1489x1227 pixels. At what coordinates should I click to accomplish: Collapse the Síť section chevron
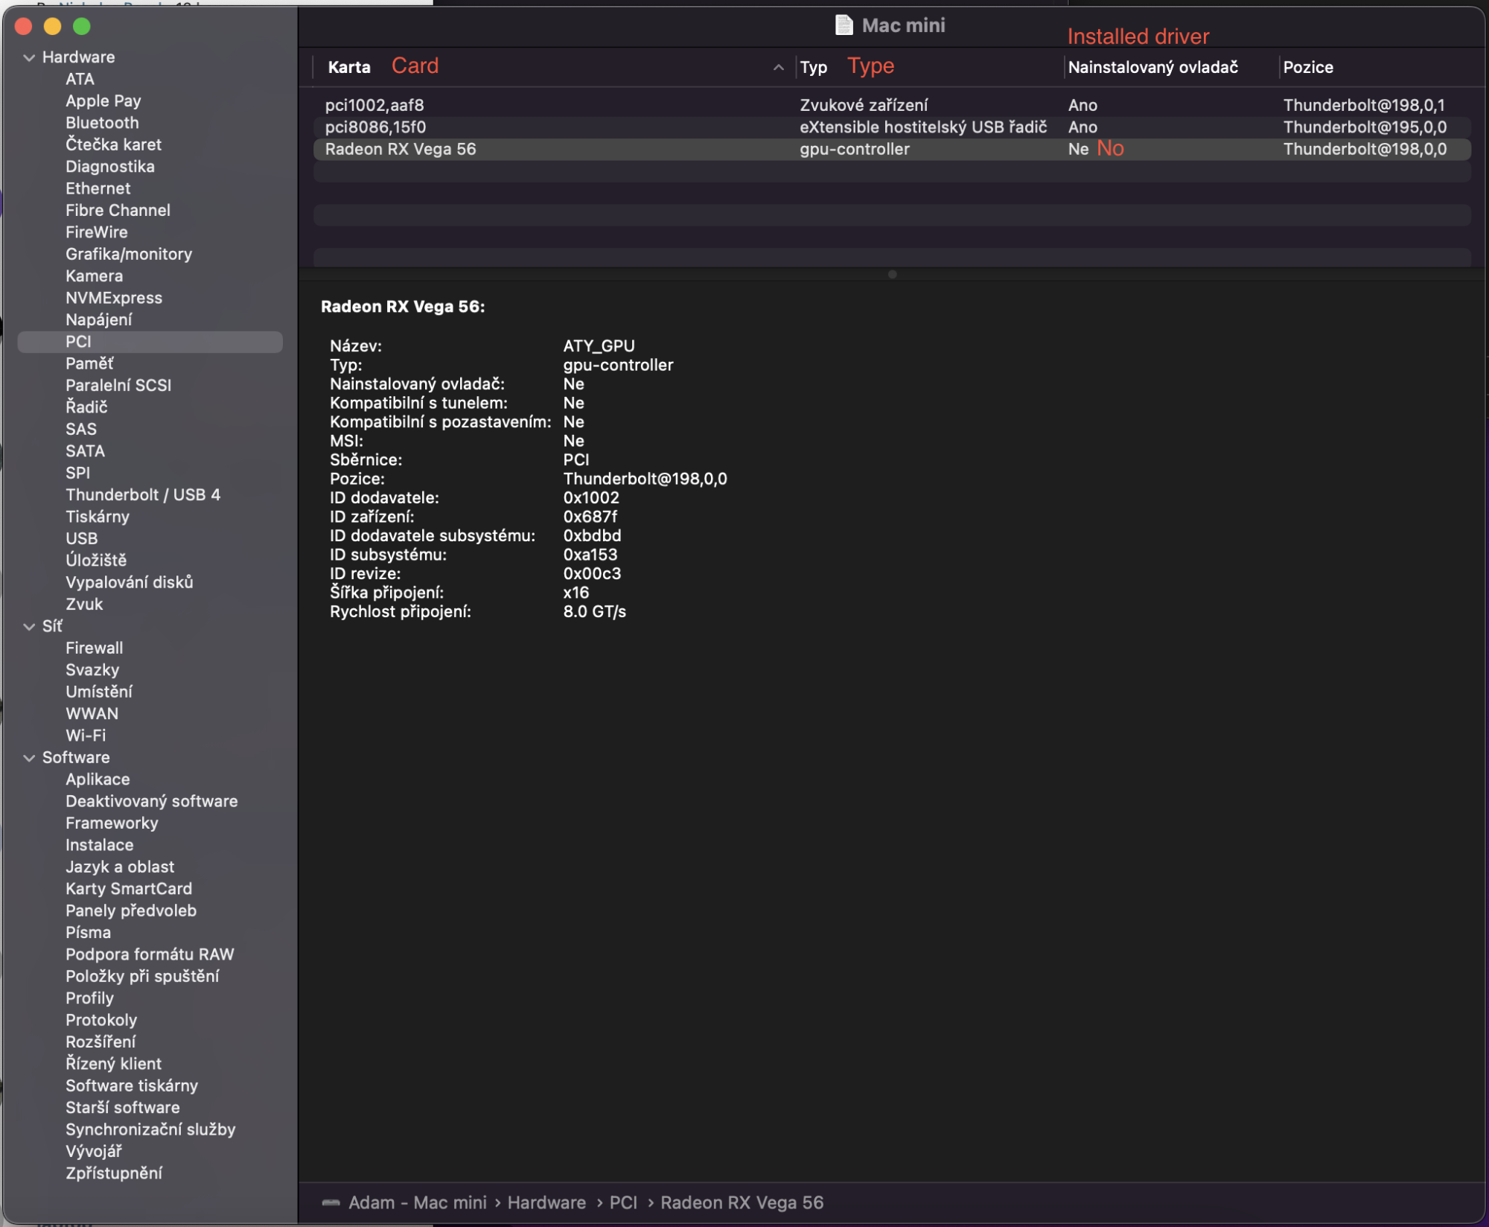(29, 627)
